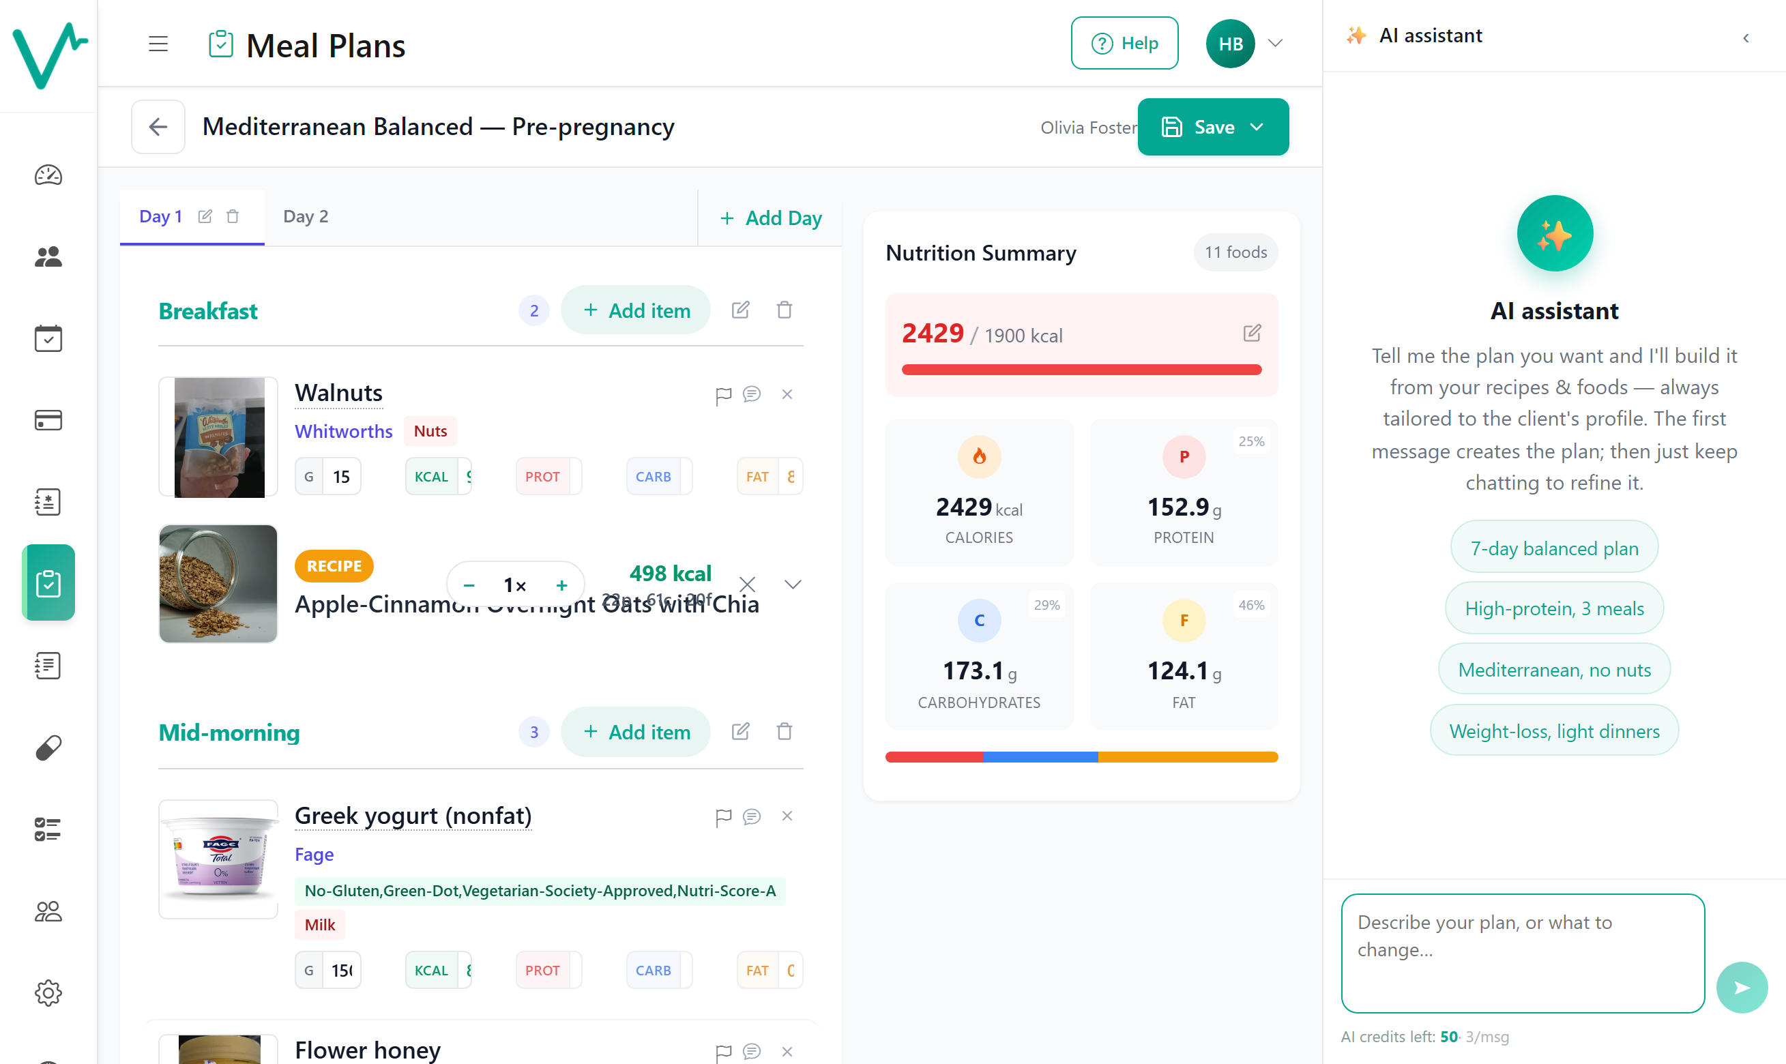
Task: Edit the Breakfast meal name
Action: (741, 310)
